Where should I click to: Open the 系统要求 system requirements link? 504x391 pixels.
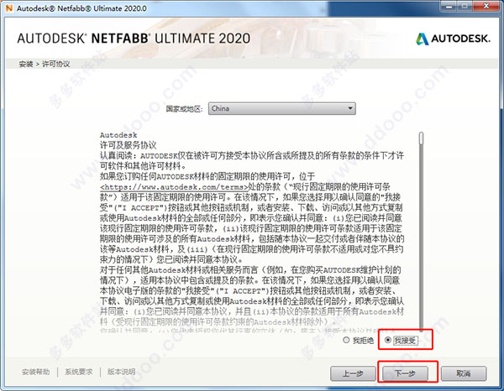tap(79, 372)
